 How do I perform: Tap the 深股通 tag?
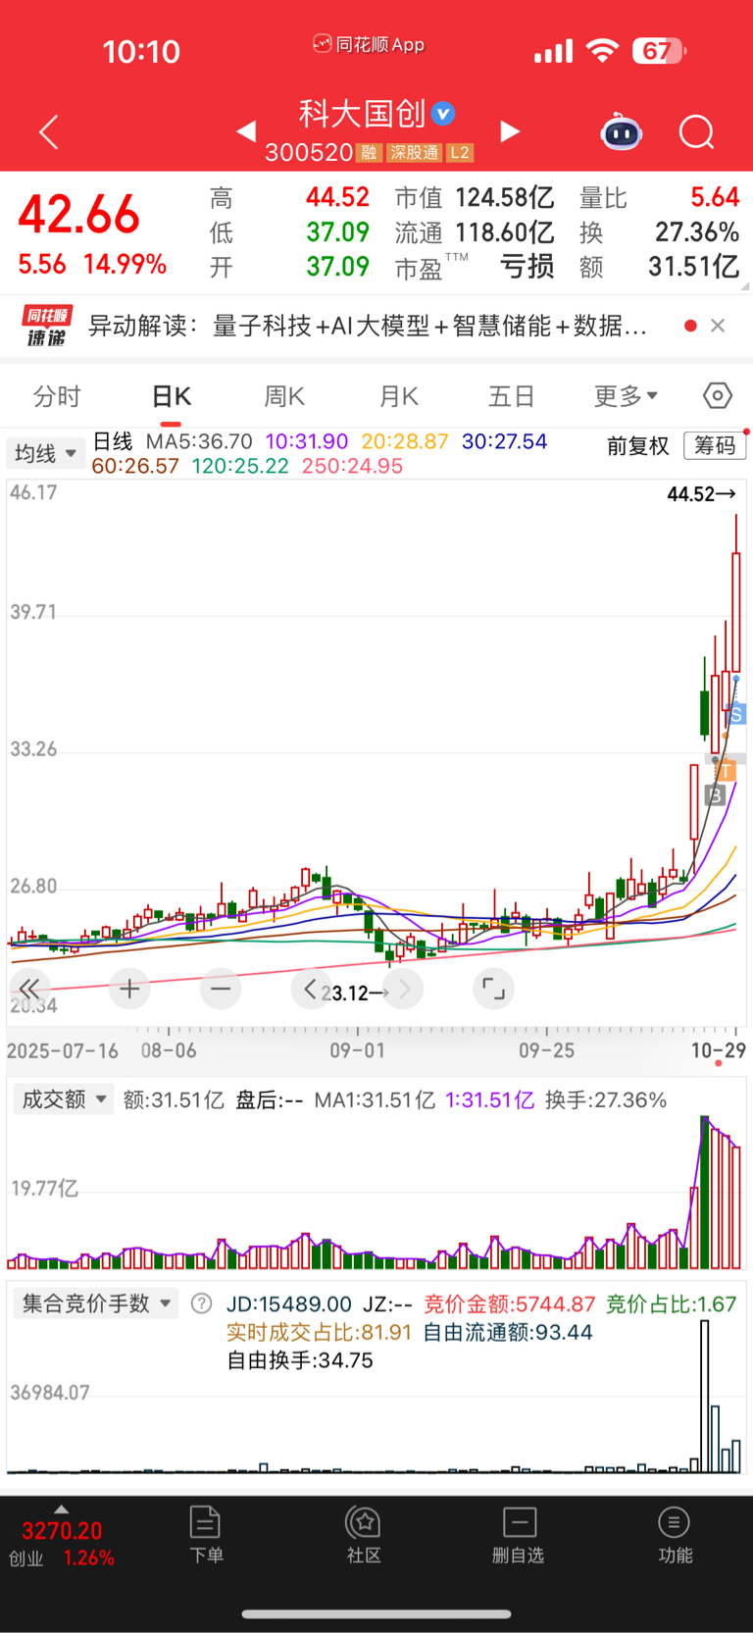pos(414,153)
